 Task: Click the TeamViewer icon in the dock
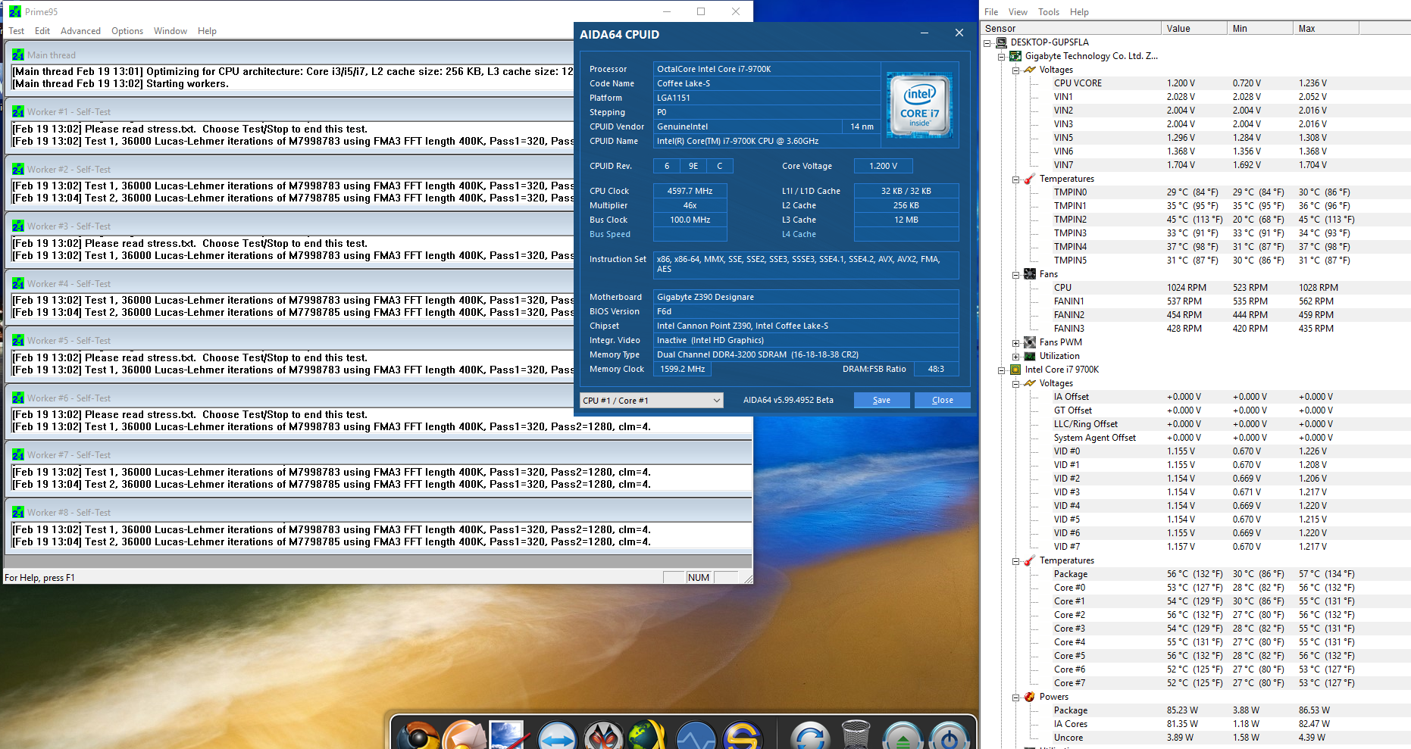(x=557, y=736)
